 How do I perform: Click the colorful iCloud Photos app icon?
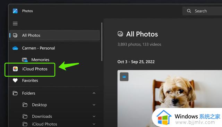(15, 69)
